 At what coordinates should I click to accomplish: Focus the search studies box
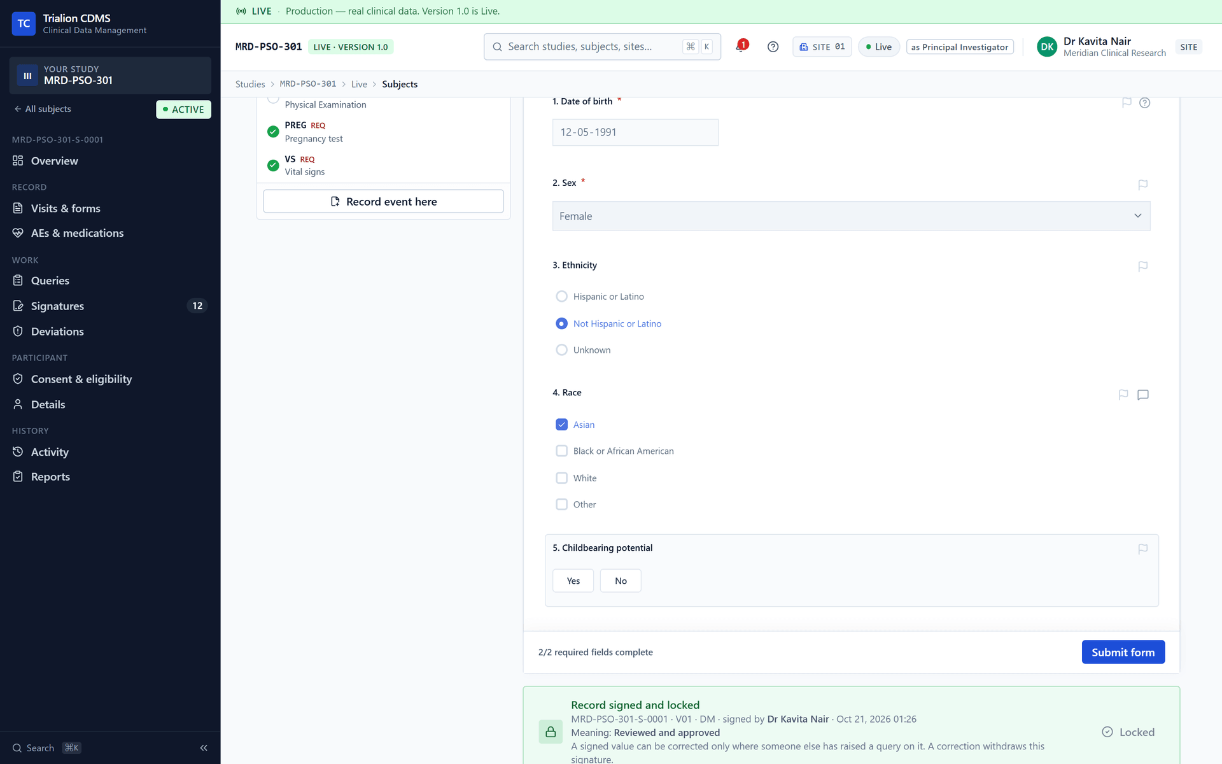click(x=602, y=46)
